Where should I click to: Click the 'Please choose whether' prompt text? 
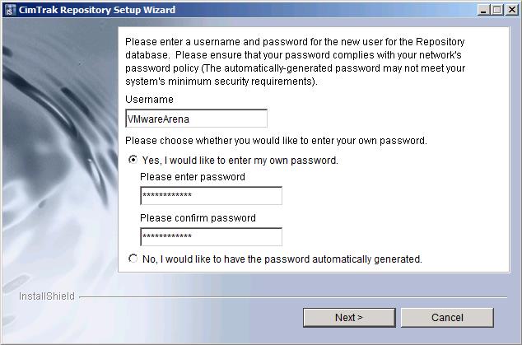tap(276, 141)
